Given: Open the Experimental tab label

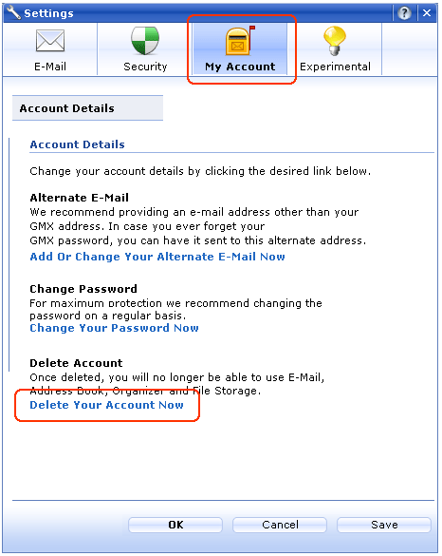Looking at the screenshot, I should point(335,67).
